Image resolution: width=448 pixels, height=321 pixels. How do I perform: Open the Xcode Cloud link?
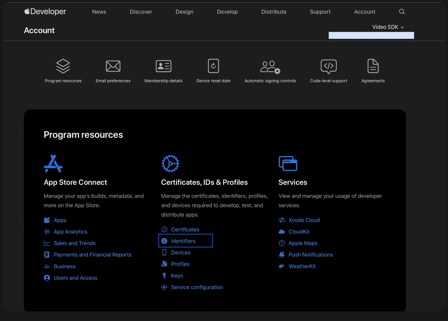(x=304, y=220)
